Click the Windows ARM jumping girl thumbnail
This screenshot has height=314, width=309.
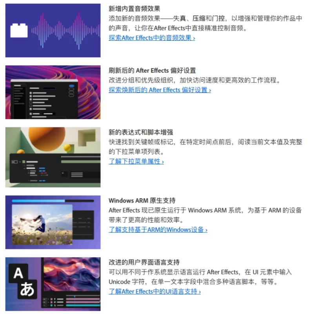[53, 222]
